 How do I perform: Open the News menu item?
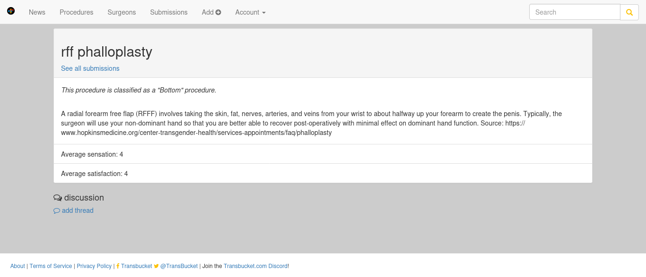37,12
